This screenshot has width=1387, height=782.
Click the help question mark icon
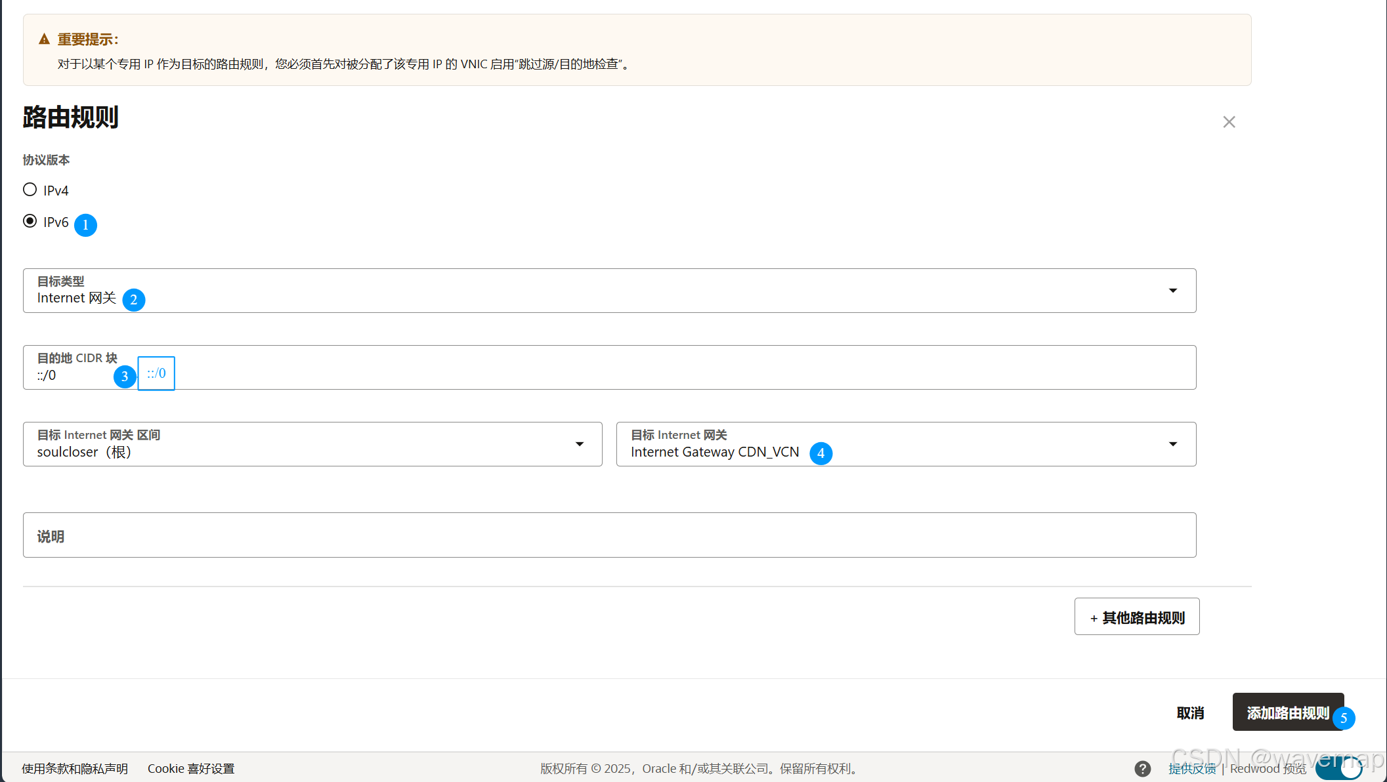click(1142, 768)
